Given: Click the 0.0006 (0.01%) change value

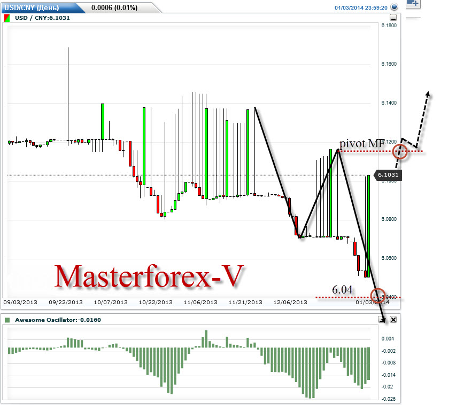Looking at the screenshot, I should pos(114,7).
